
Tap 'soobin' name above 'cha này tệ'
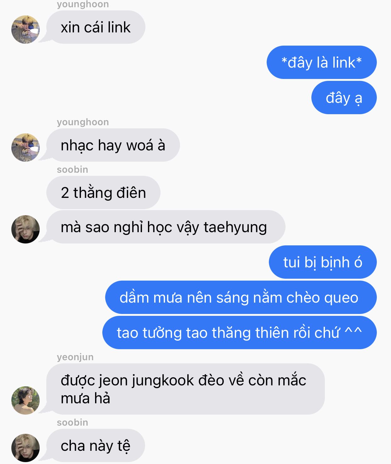[72, 422]
